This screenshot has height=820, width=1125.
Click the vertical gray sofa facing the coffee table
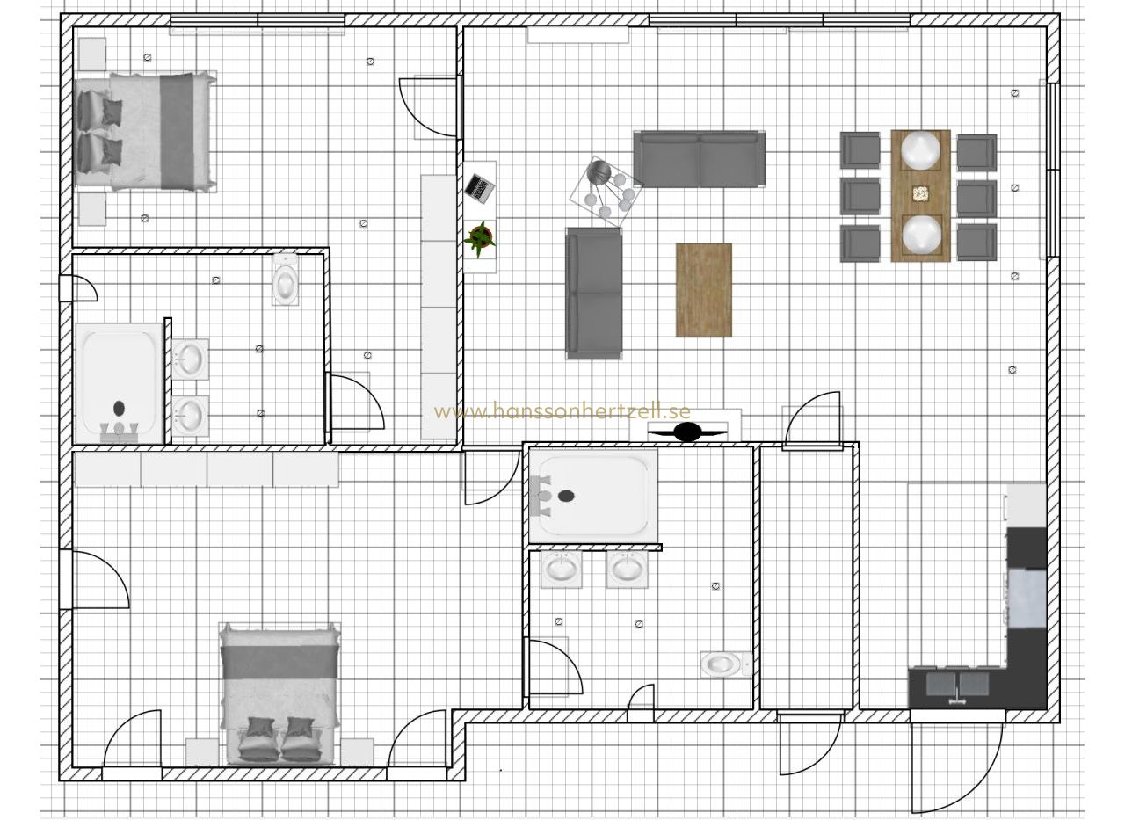pyautogui.click(x=594, y=293)
